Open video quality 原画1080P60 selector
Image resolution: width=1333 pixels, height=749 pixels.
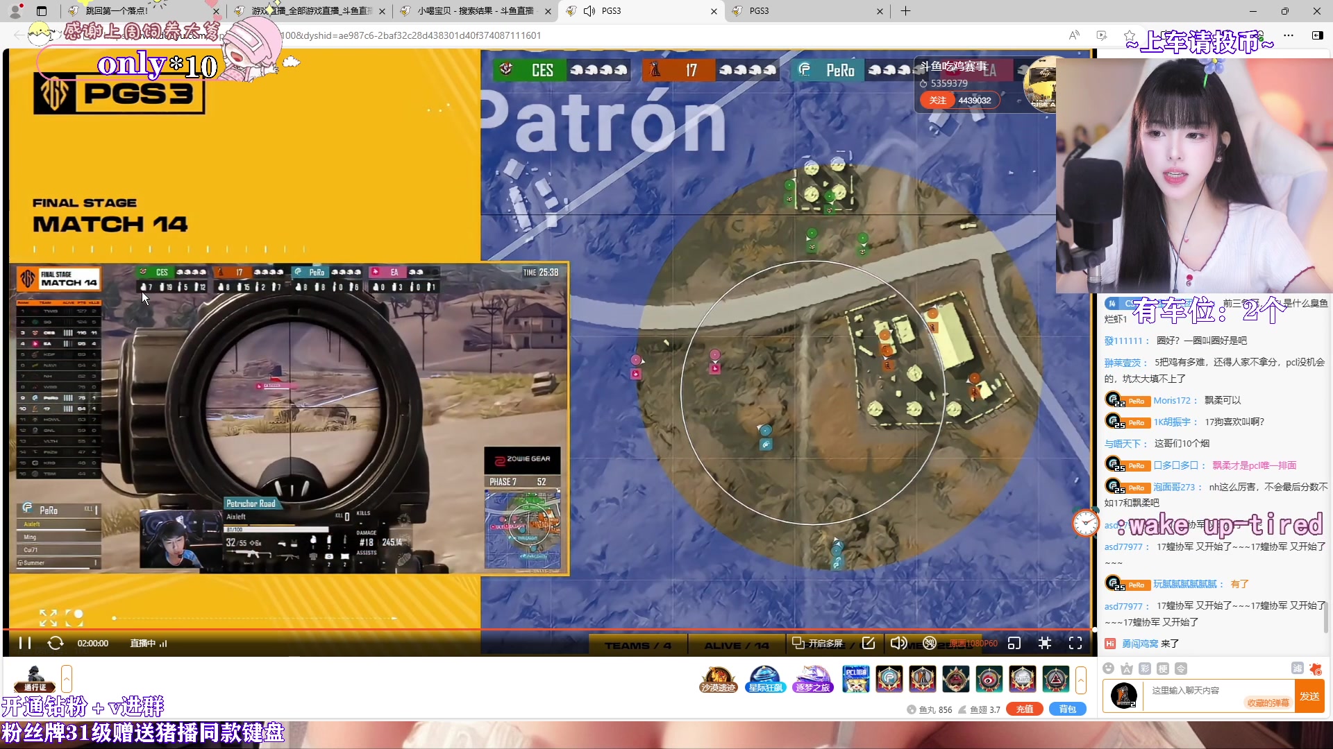[x=973, y=644]
